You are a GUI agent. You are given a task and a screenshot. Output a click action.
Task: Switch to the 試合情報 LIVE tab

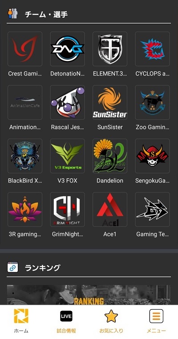(x=66, y=321)
